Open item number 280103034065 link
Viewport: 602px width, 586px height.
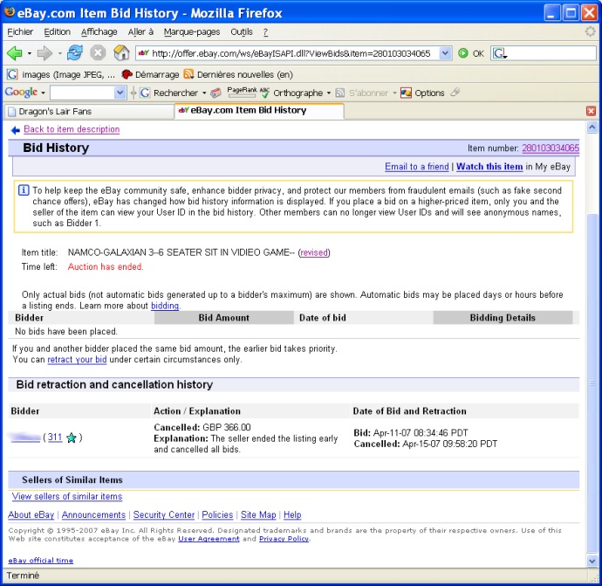551,148
